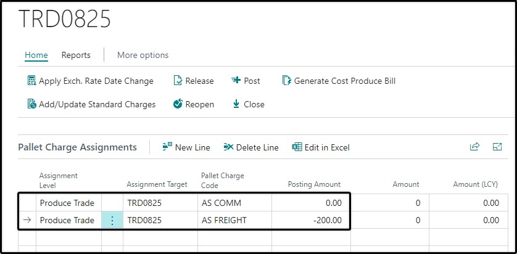Click the -200.00 Posting Amount cell
This screenshot has width=517, height=254.
(311, 220)
